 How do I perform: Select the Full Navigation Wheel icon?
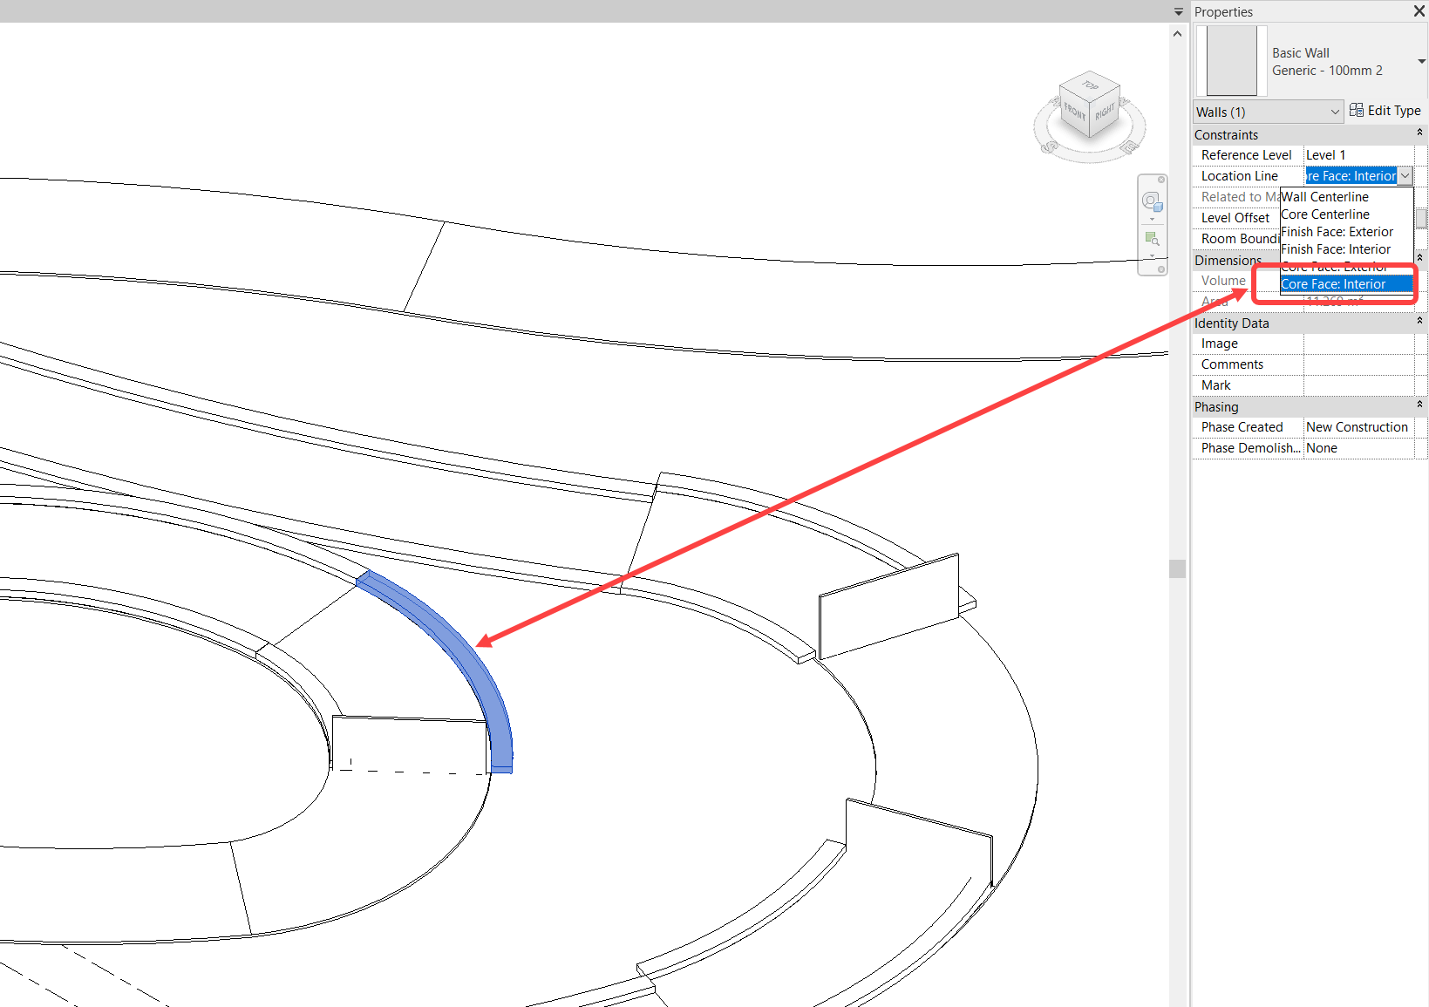point(1151,200)
